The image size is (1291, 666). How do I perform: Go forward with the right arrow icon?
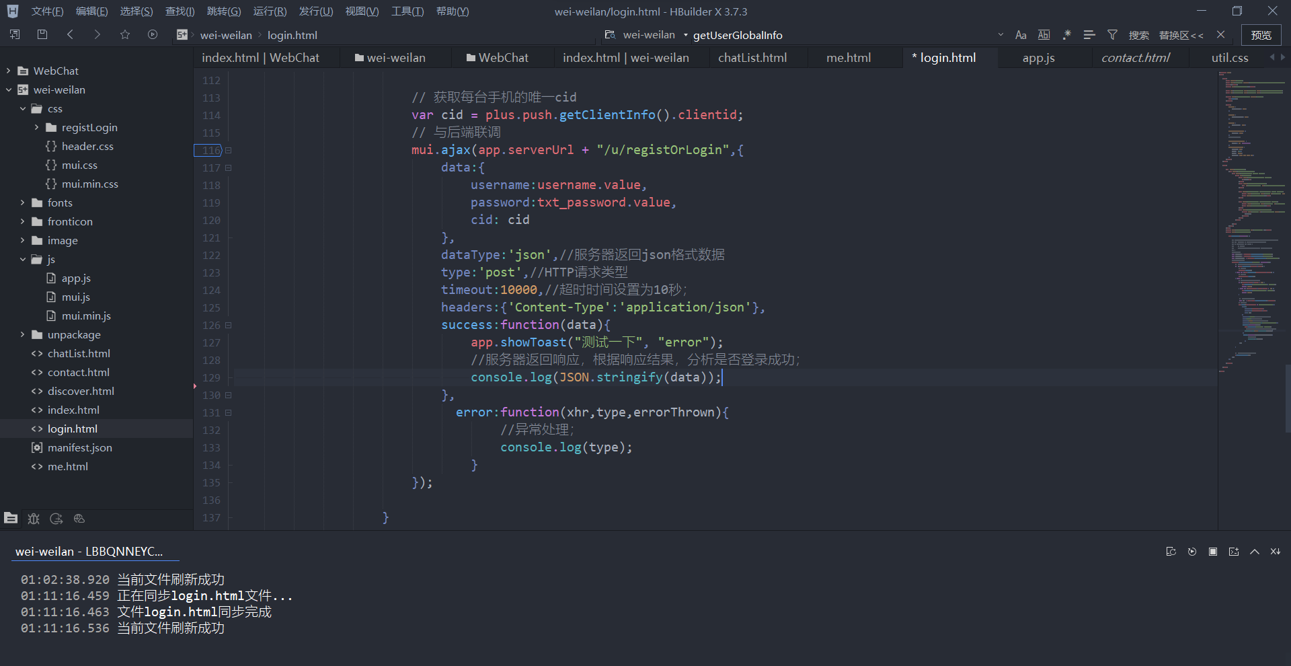pos(97,34)
